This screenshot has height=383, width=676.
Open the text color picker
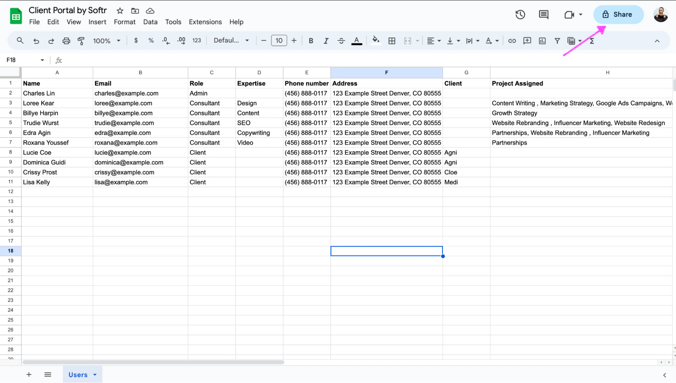tap(356, 41)
